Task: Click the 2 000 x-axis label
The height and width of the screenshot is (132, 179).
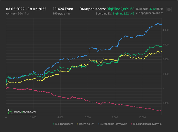Action: (x=33, y=117)
